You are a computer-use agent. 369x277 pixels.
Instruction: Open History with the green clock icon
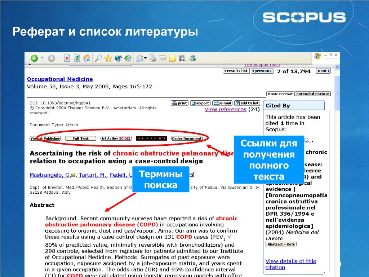pyautogui.click(x=128, y=58)
